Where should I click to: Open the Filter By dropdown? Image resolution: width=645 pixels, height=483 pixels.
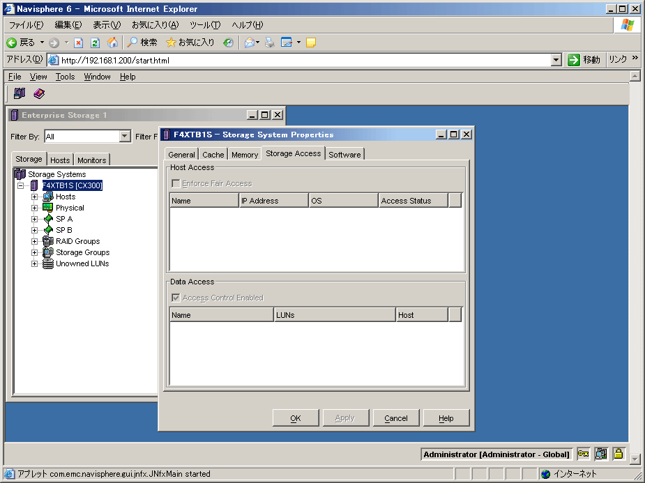click(125, 137)
